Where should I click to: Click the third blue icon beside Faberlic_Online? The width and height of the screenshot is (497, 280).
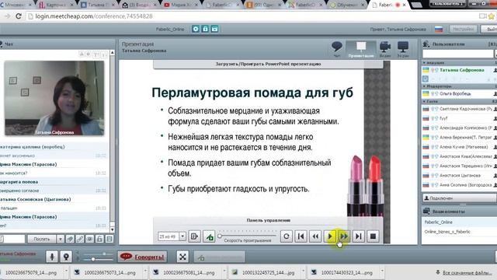tap(214, 29)
